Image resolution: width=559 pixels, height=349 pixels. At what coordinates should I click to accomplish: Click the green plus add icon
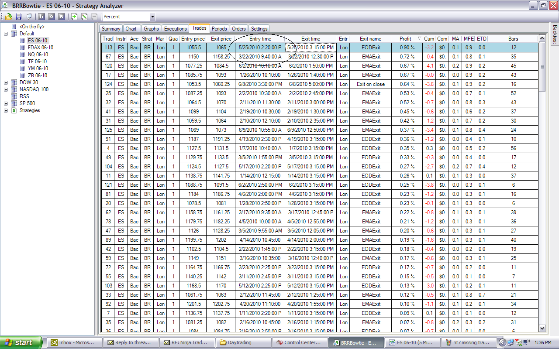click(74, 17)
